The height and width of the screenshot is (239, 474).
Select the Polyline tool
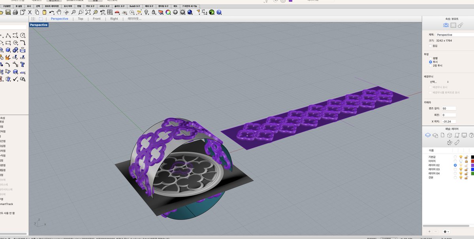pyautogui.click(x=8, y=35)
